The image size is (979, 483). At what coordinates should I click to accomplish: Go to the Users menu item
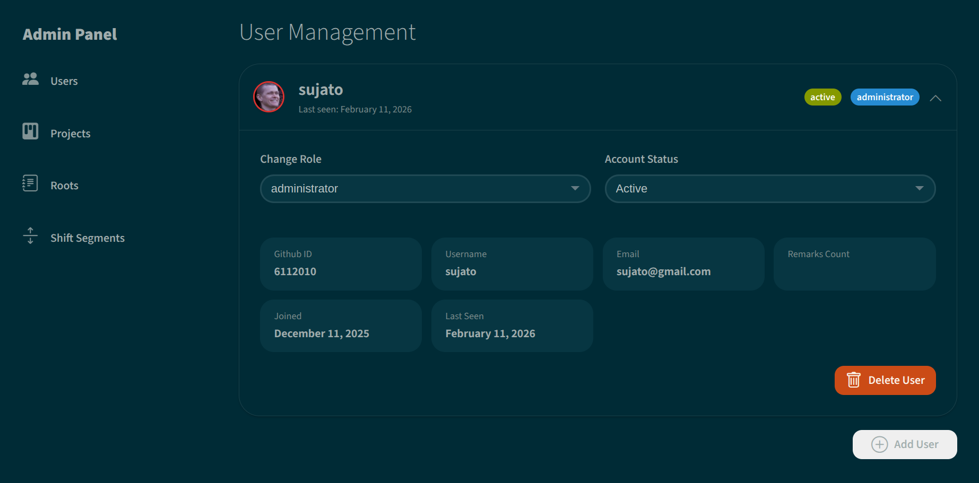click(x=64, y=81)
